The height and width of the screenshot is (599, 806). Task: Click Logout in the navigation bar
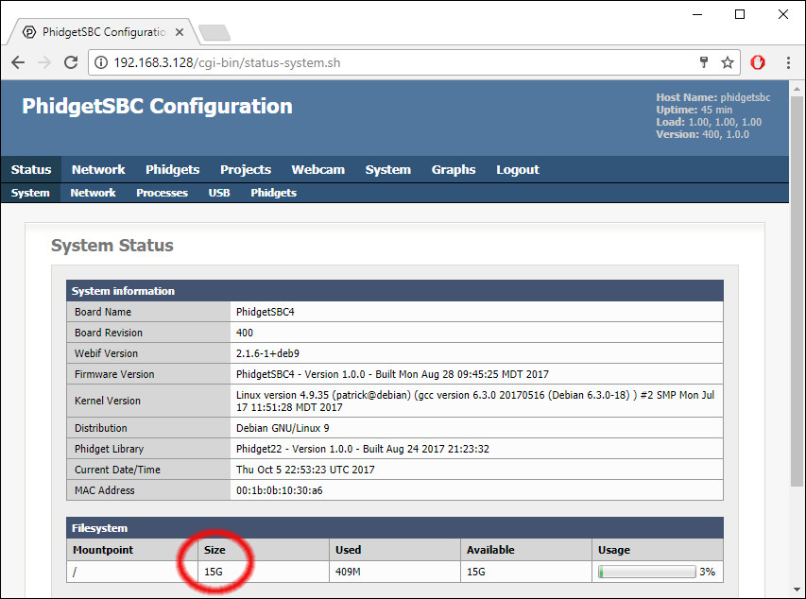[518, 170]
